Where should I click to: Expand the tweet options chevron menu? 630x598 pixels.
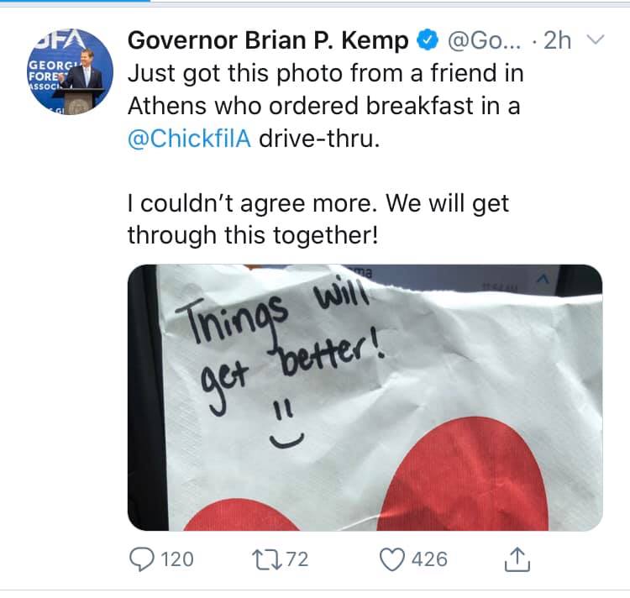595,39
